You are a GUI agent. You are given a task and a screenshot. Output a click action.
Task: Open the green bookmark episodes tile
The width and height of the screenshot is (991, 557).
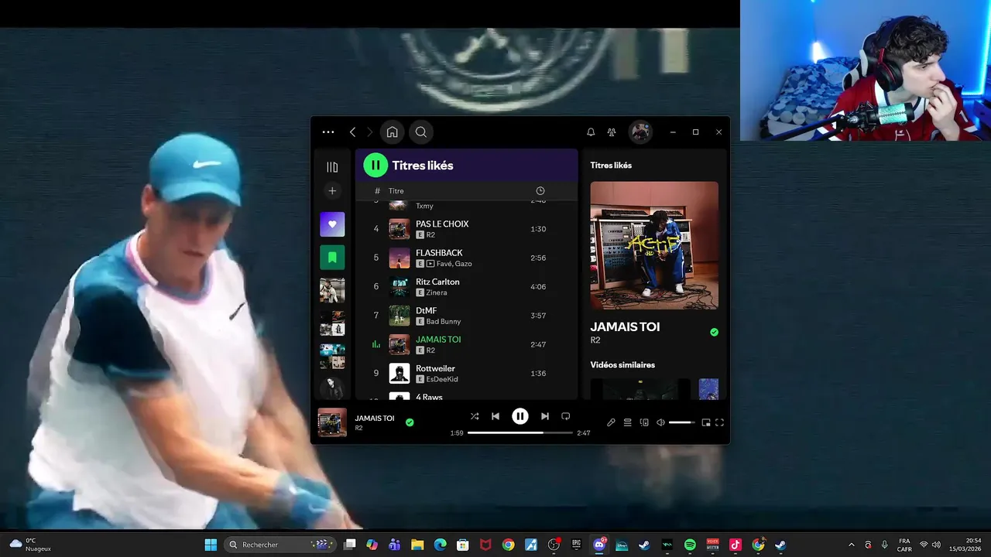point(332,257)
